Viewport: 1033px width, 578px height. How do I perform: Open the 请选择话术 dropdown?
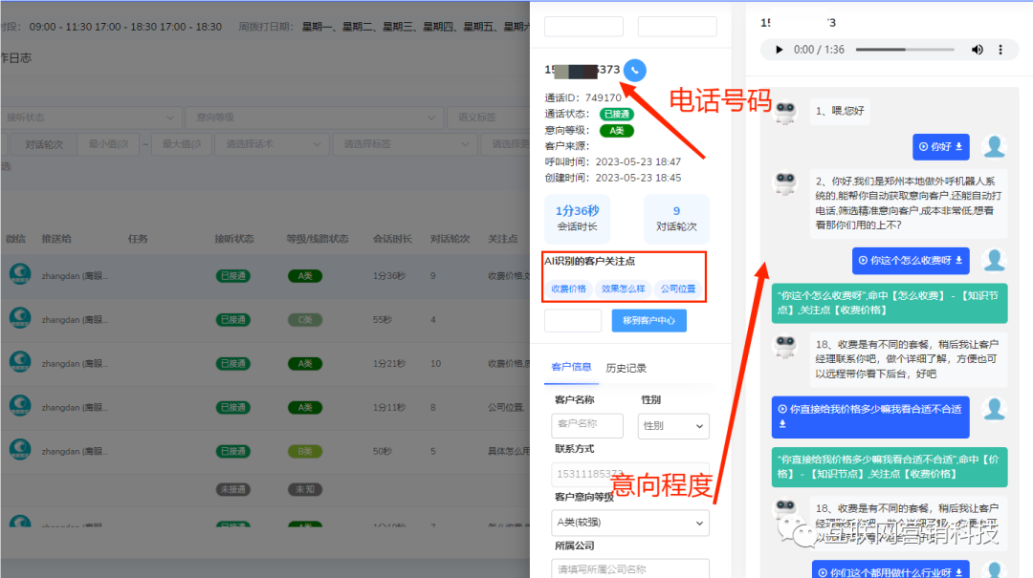tap(272, 144)
